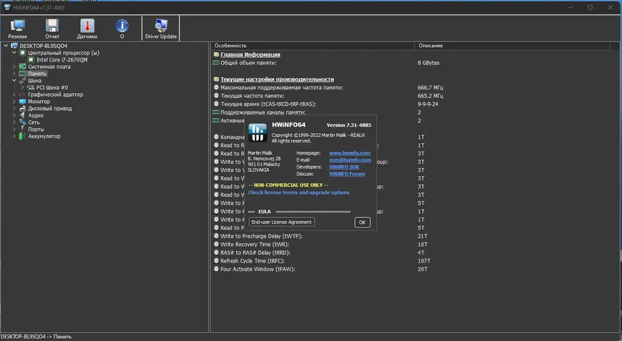The image size is (622, 341).
Task: Click mm@hwinfo.com email link
Action: 350,160
